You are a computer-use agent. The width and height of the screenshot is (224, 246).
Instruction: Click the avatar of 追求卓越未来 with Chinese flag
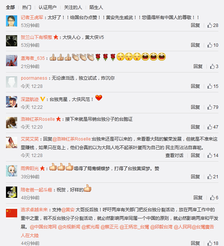coord(12,213)
